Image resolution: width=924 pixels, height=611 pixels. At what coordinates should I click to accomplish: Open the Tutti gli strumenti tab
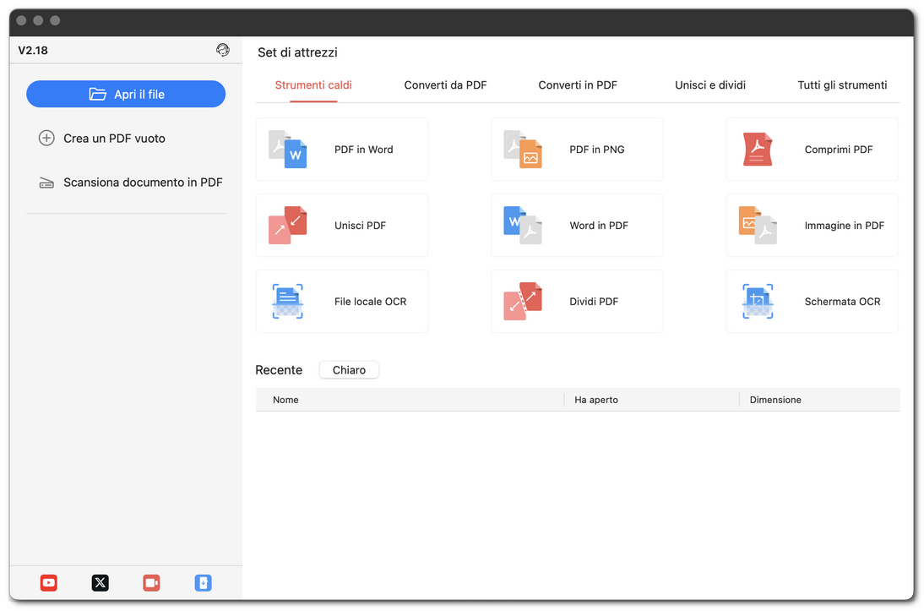tap(842, 85)
